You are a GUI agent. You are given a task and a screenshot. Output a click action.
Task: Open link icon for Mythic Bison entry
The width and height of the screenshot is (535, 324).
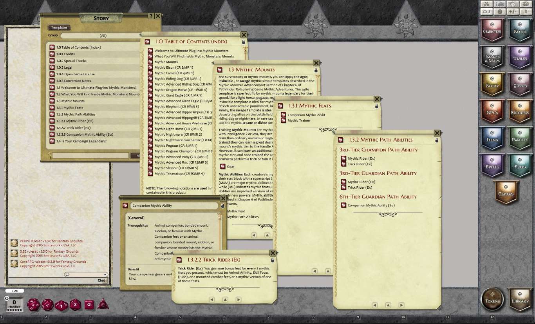pyautogui.click(x=150, y=67)
